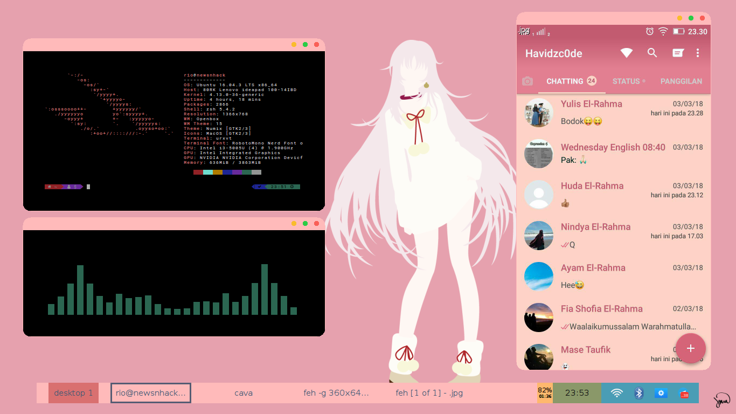Open the new message icon in chat header
Image resolution: width=736 pixels, height=414 pixels.
pyautogui.click(x=678, y=53)
